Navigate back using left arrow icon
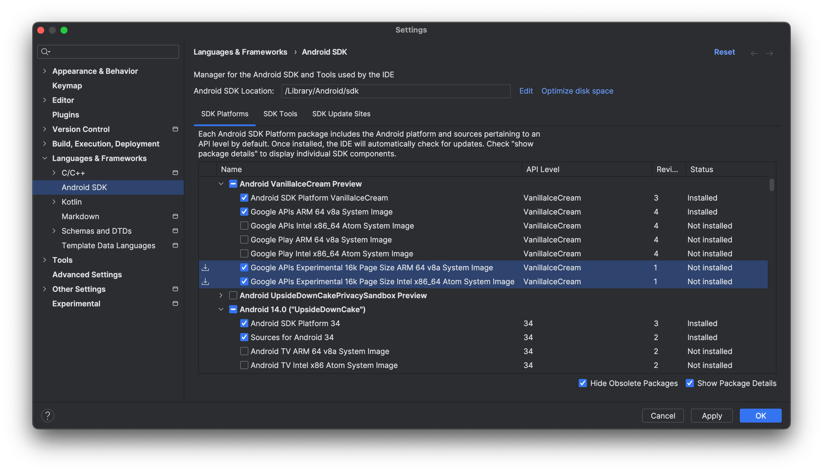The height and width of the screenshot is (472, 823). coord(753,52)
